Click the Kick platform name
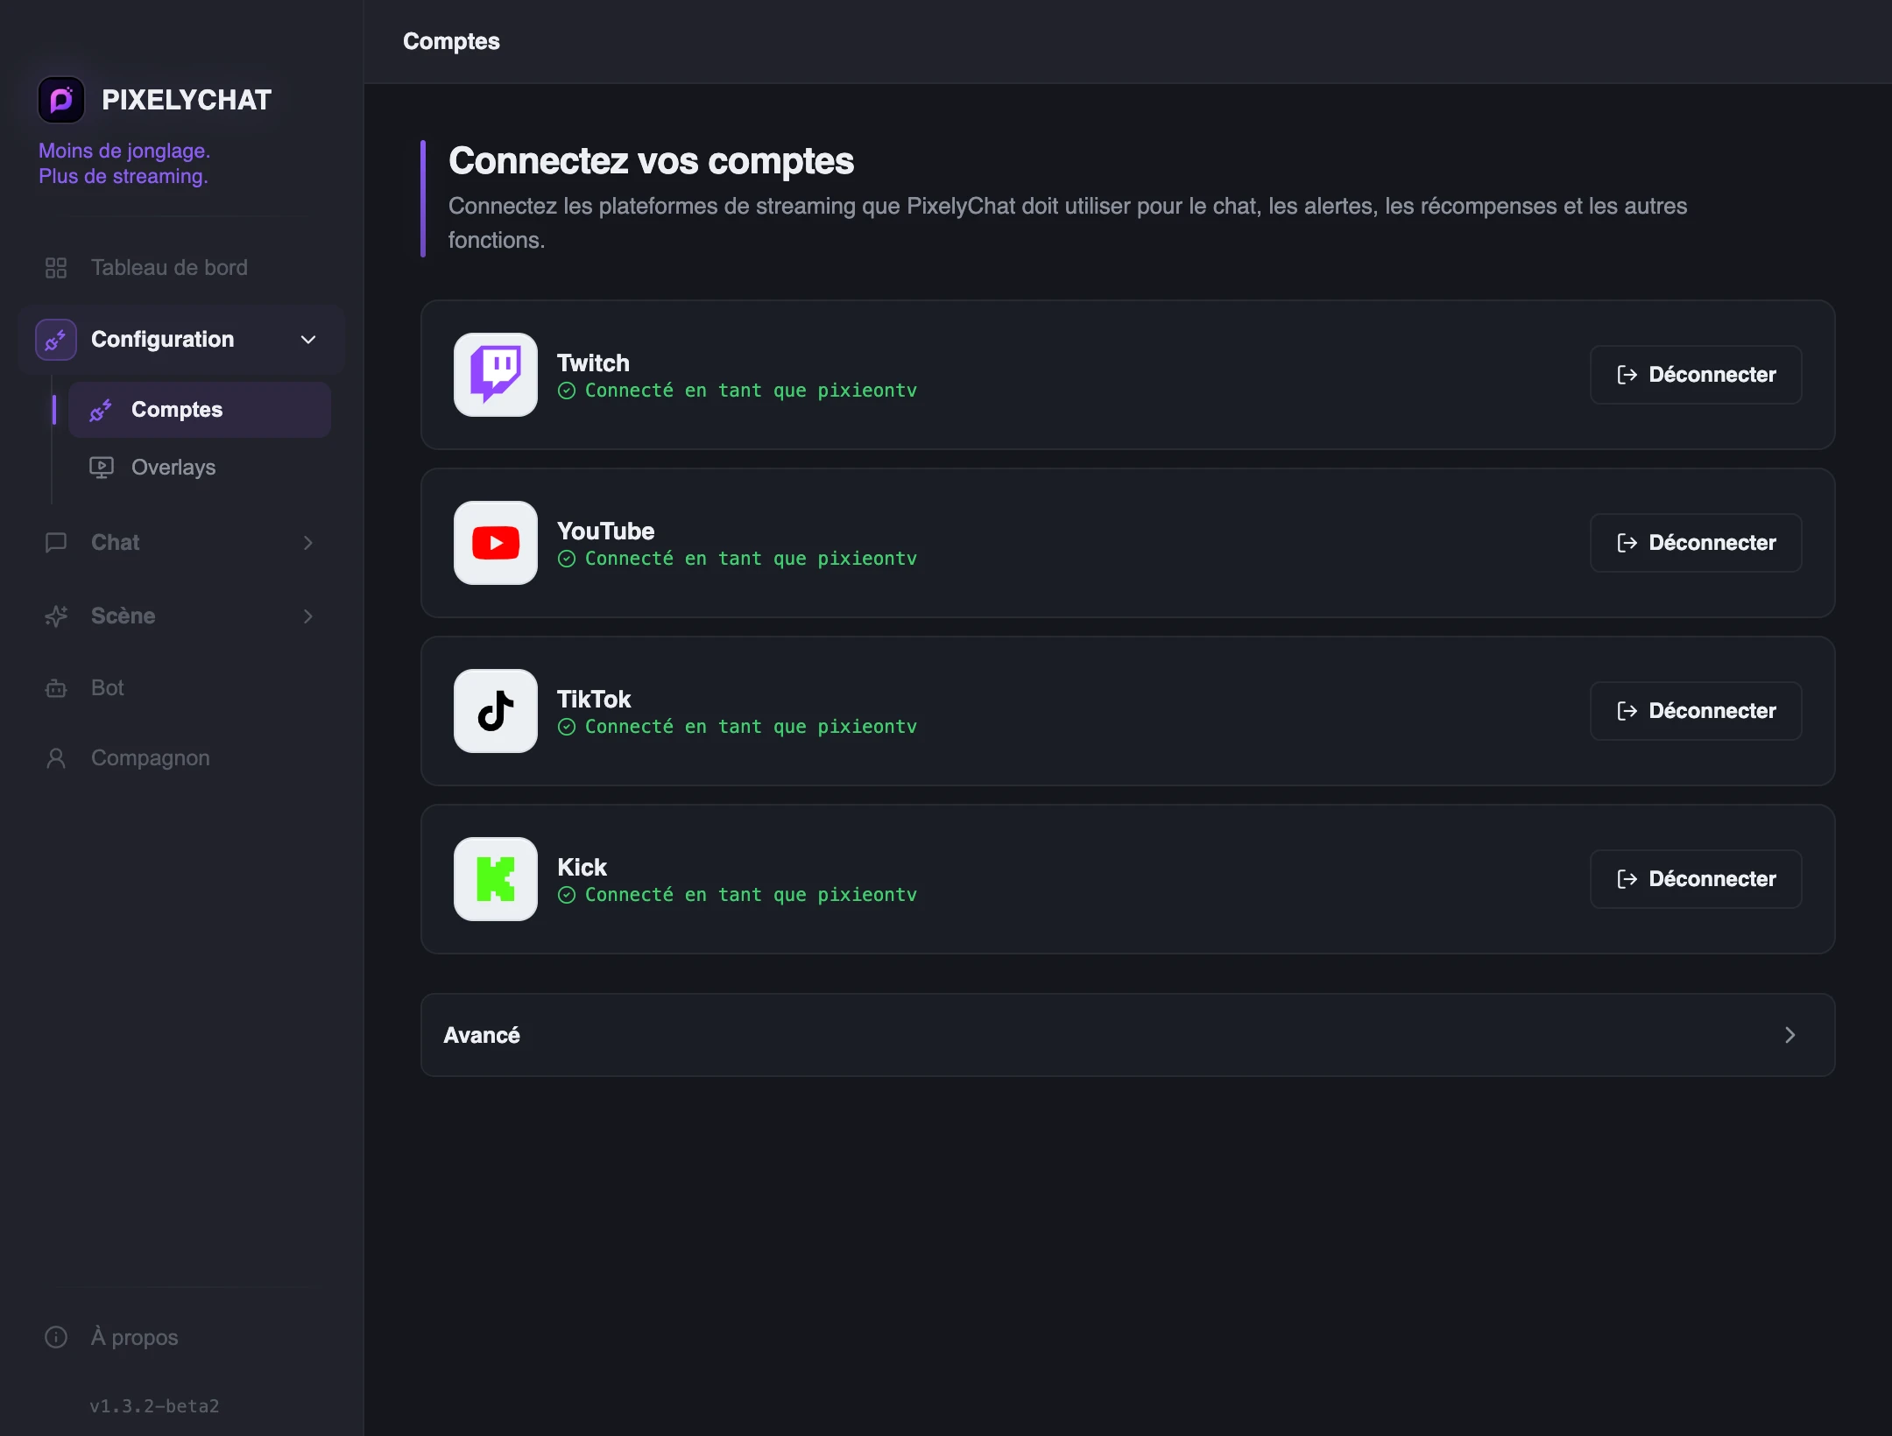The image size is (1892, 1436). point(582,868)
